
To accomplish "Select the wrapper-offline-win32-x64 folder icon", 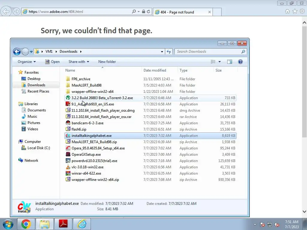I will click(68, 91).
